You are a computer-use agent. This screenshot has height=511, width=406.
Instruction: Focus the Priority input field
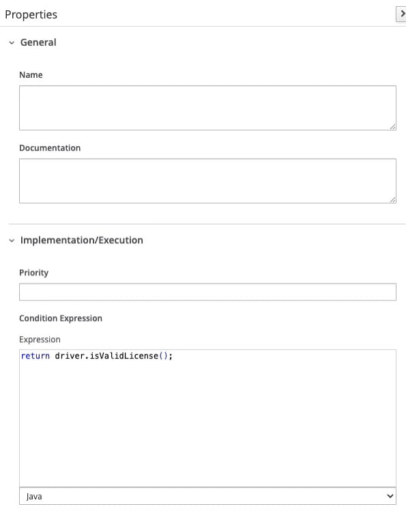tap(207, 292)
